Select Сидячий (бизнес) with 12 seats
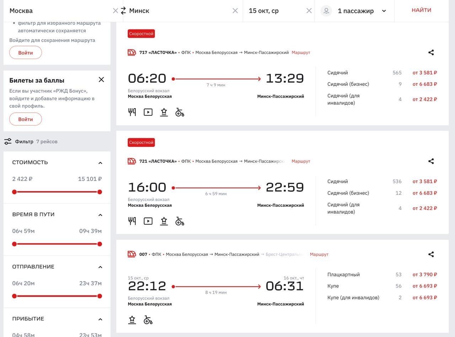 point(382,193)
